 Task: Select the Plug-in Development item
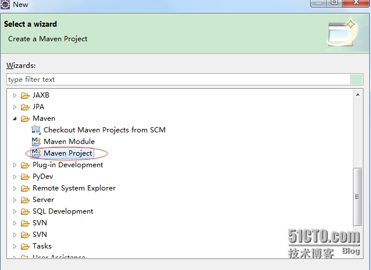(x=67, y=165)
